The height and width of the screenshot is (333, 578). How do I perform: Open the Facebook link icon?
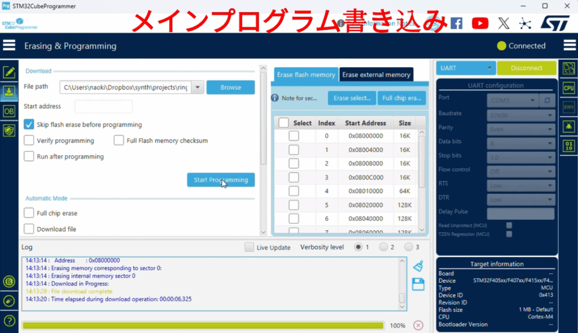point(456,24)
